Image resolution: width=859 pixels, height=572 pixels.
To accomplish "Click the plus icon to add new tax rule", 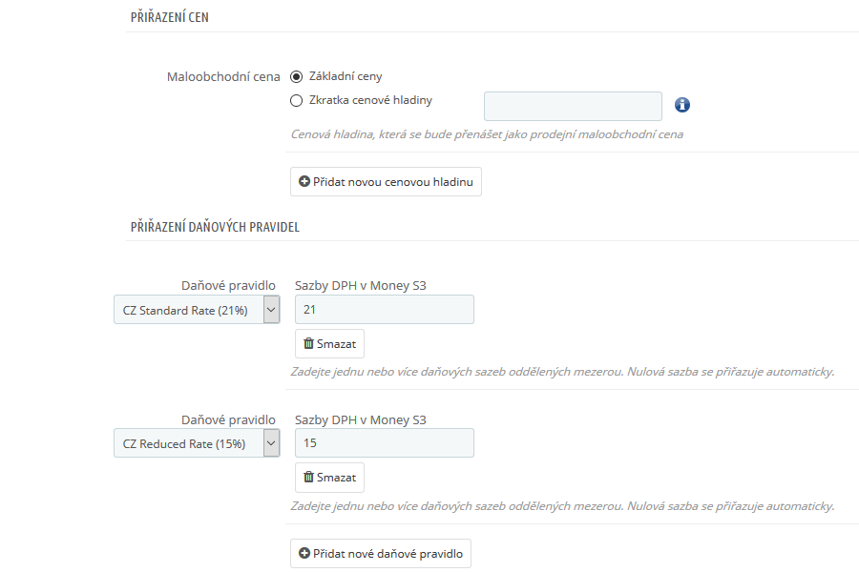I will [304, 553].
